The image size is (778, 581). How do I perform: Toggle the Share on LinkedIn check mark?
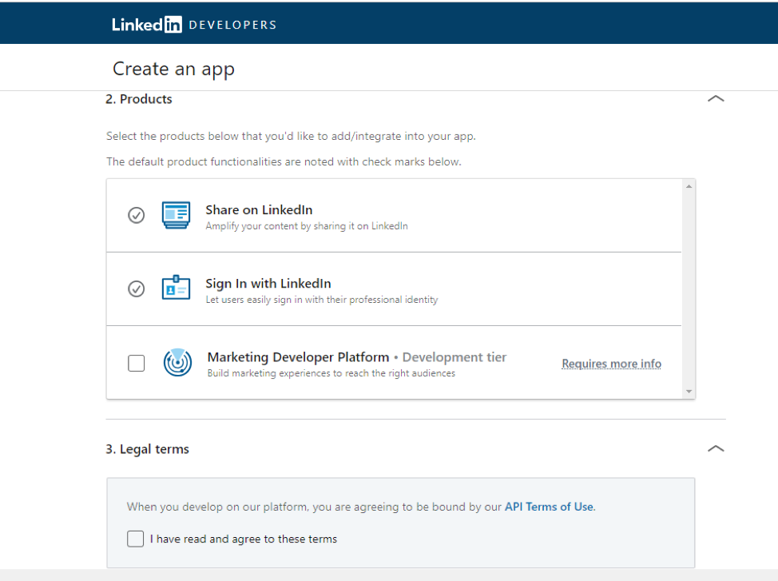click(137, 215)
